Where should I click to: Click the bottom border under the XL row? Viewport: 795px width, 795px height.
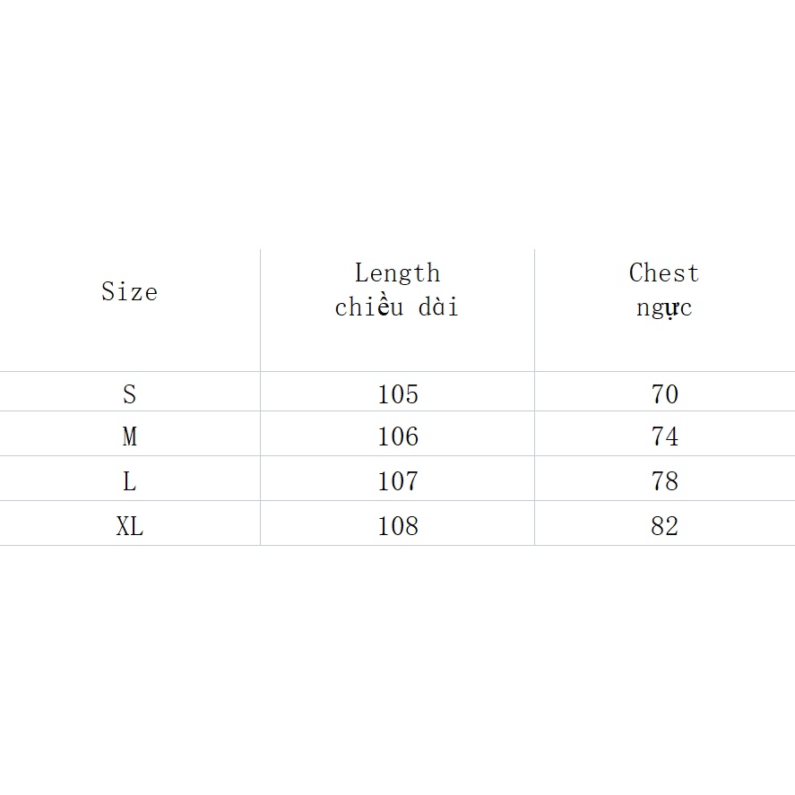pos(397,545)
